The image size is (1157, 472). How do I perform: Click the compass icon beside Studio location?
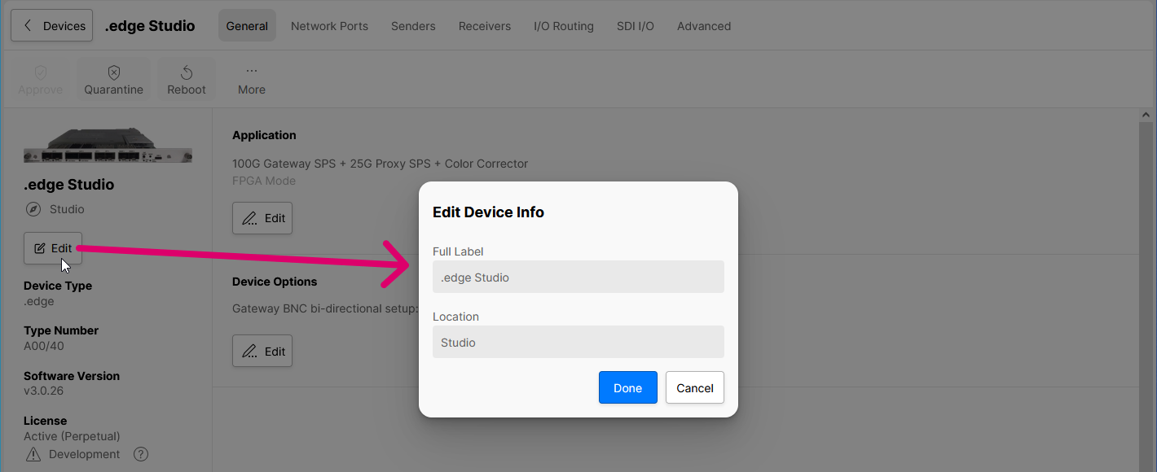(x=33, y=209)
